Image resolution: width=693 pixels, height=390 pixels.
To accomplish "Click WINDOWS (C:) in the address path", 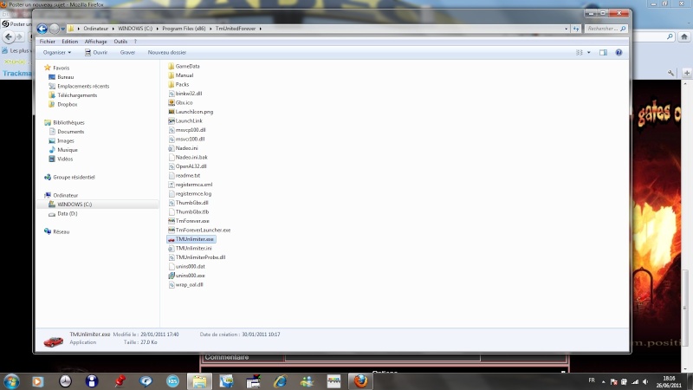I will [135, 29].
